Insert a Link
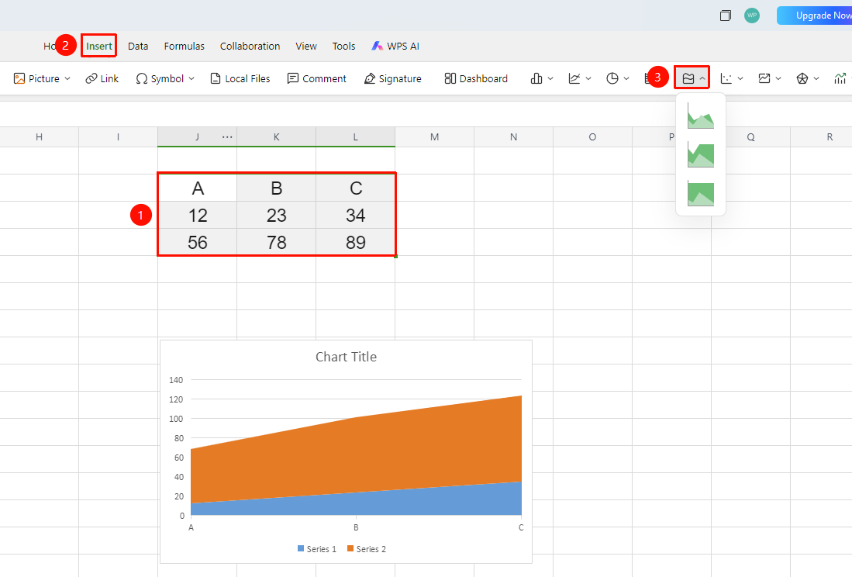Image resolution: width=852 pixels, height=577 pixels. (102, 79)
